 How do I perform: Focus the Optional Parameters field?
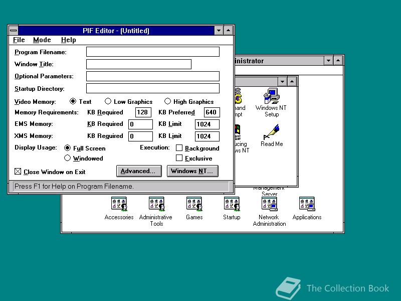click(153, 76)
